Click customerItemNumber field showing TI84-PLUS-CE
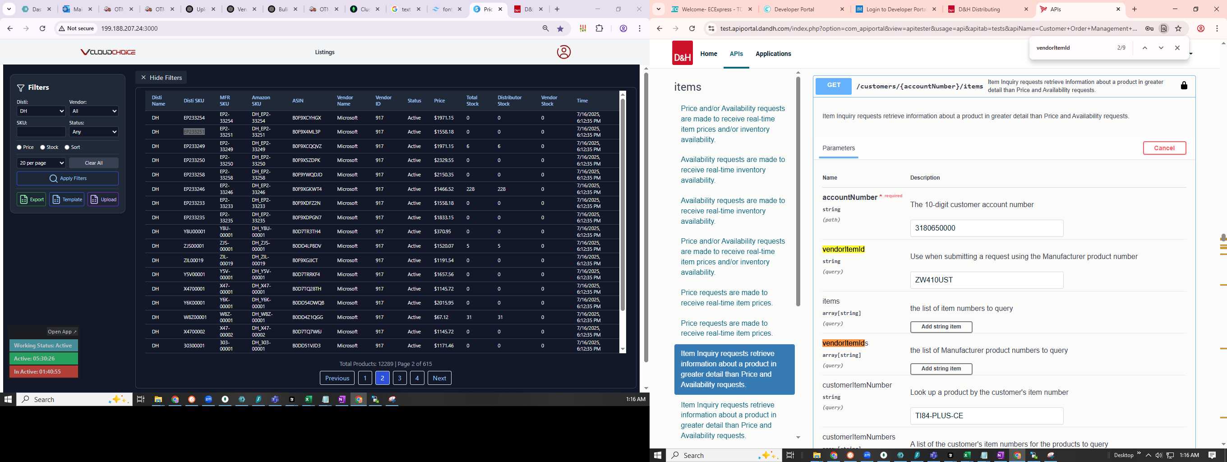 coord(987,416)
